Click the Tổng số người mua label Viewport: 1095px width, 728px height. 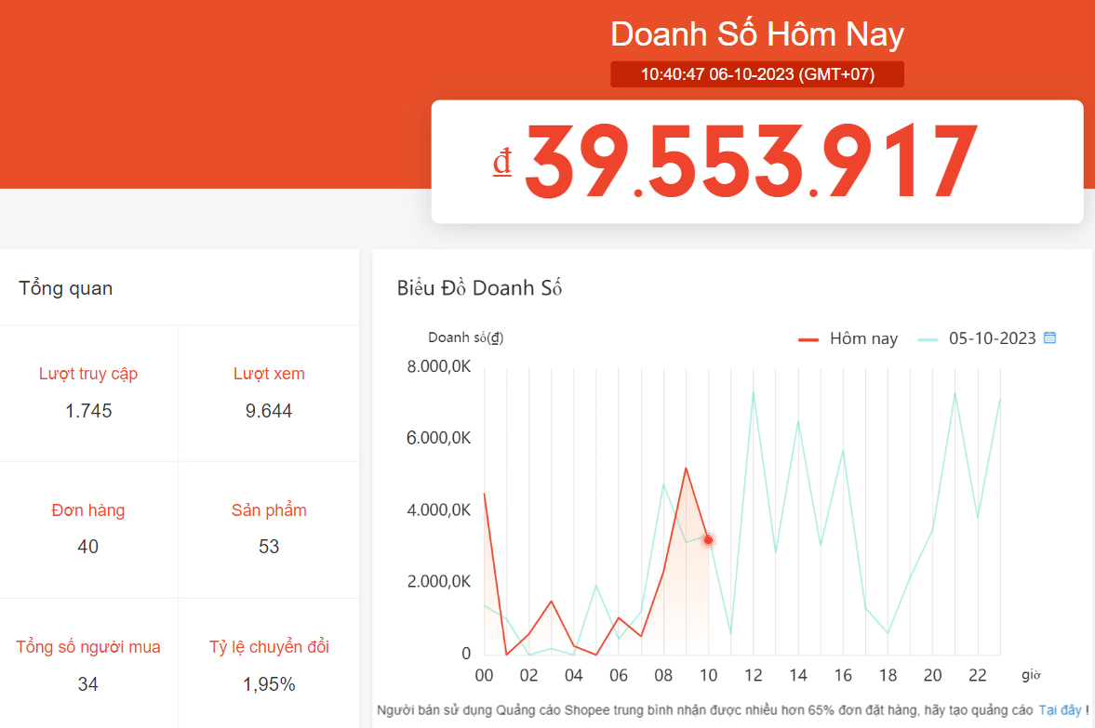tap(88, 647)
